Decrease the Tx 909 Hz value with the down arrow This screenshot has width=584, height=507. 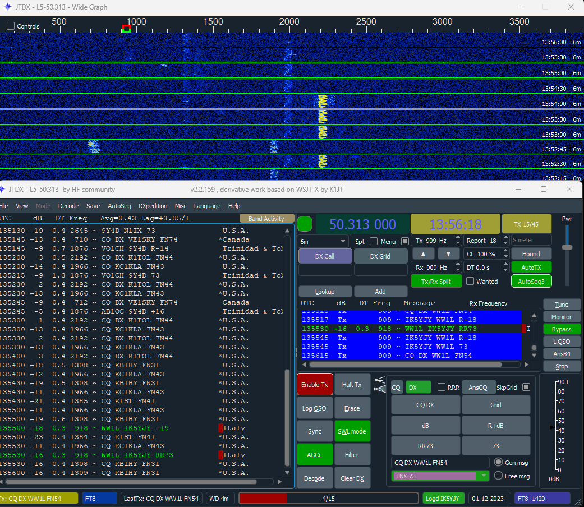point(458,243)
